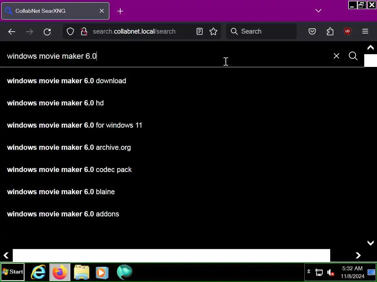Pick suggestion ending 'archive.org'
This screenshot has width=377, height=282.
[x=69, y=148]
